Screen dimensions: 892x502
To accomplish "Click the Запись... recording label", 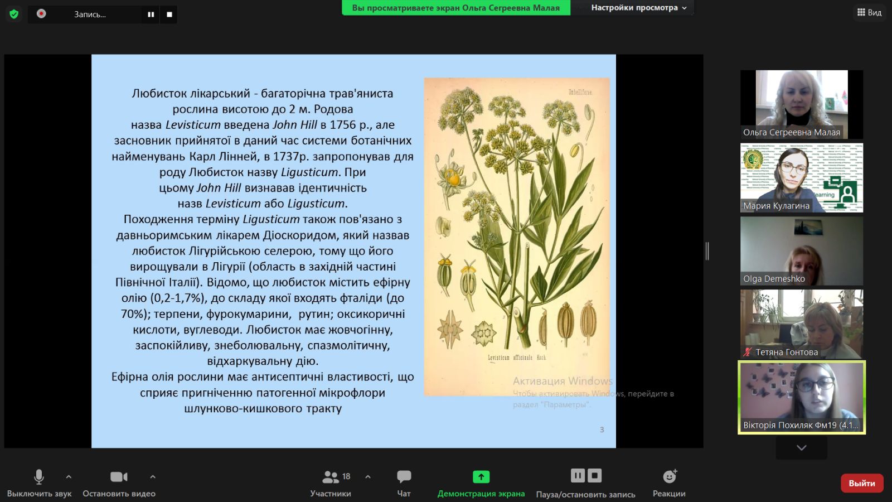I will (x=90, y=15).
